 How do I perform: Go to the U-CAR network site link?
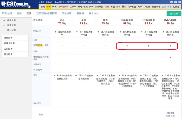click(x=49, y=2)
